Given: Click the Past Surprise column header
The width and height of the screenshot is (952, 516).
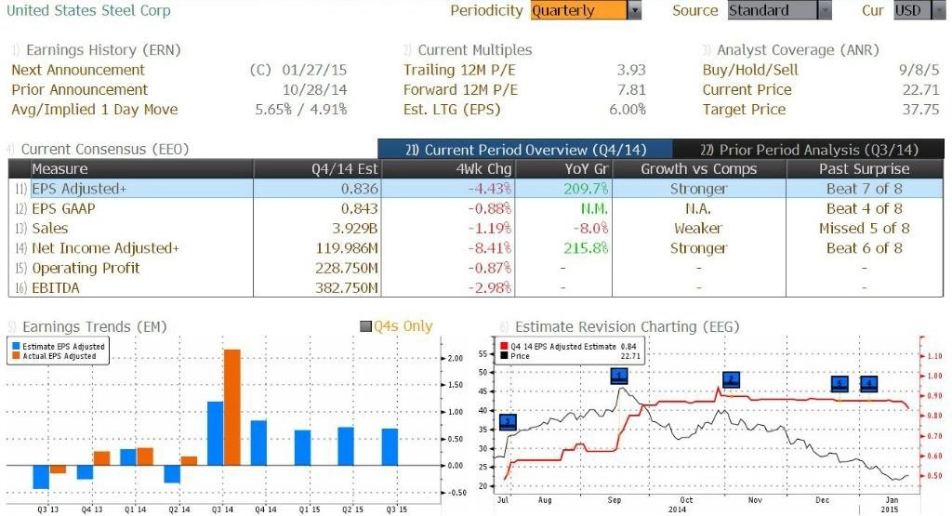Looking at the screenshot, I should [x=865, y=169].
